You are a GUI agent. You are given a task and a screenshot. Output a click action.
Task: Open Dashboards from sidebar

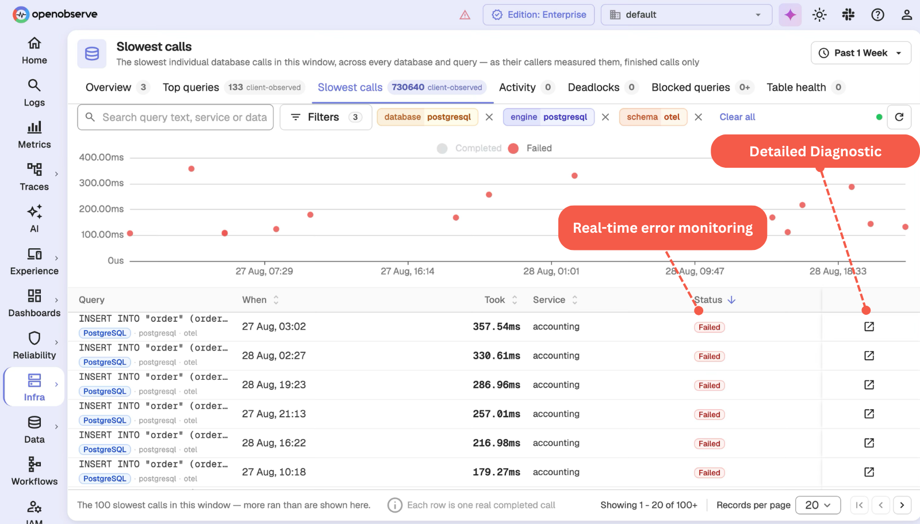pos(34,303)
